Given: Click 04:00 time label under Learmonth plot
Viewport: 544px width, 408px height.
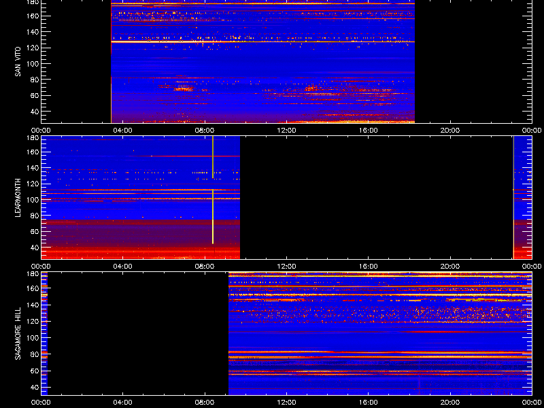Looking at the screenshot, I should point(123,267).
